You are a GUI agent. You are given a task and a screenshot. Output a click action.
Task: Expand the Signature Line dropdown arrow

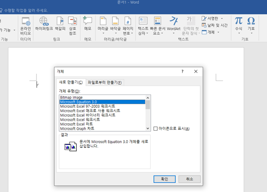click(x=222, y=18)
